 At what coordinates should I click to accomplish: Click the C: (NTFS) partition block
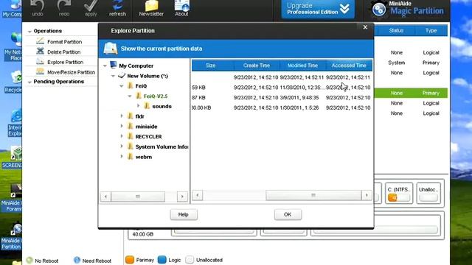pyautogui.click(x=399, y=193)
